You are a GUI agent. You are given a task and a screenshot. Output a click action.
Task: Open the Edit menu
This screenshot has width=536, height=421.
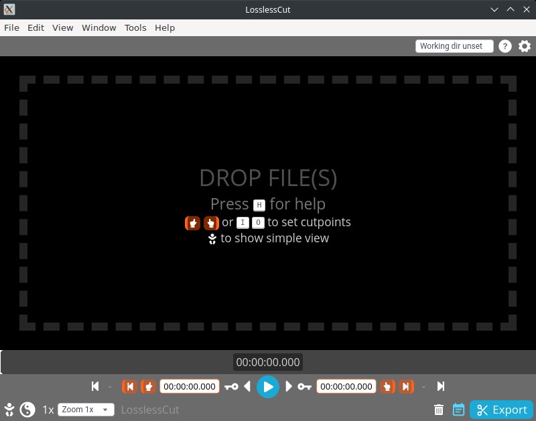(36, 27)
